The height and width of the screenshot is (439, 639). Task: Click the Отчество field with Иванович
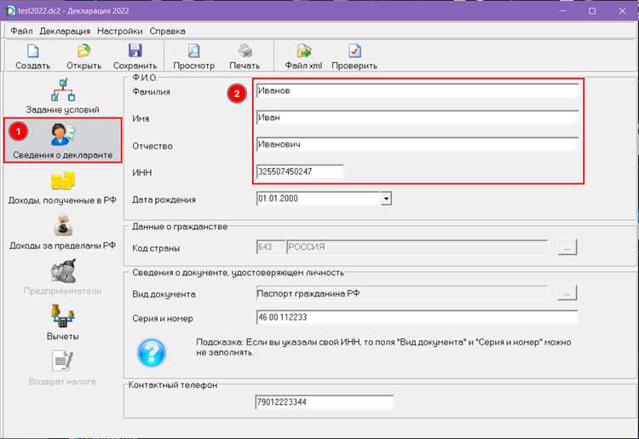[x=417, y=144]
